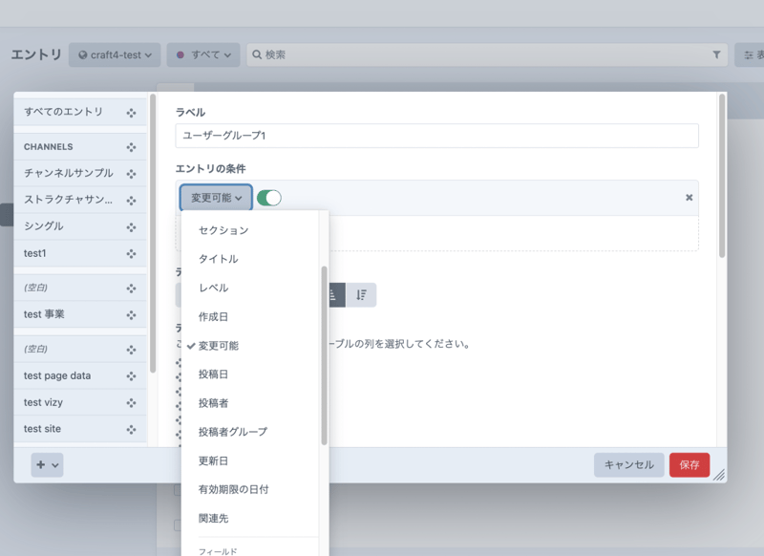This screenshot has height=556, width=764.
Task: Click the red 保存 button
Action: [x=689, y=465]
